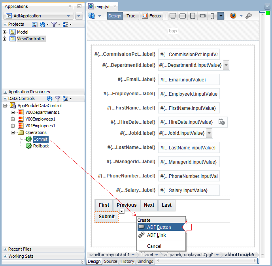Select the V00Employees1 view object
Screen dimensions: 272x266
40,119
